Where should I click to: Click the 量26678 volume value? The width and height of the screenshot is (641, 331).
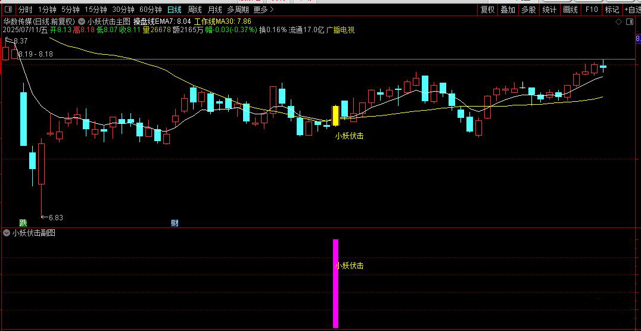point(157,30)
